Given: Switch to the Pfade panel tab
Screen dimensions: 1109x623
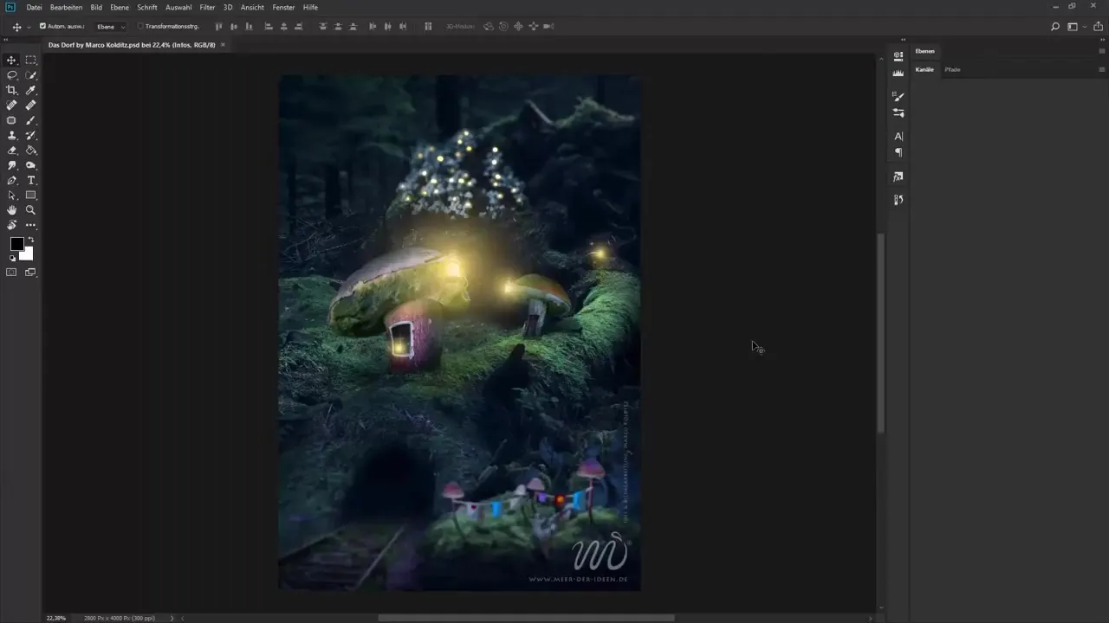Looking at the screenshot, I should point(952,69).
